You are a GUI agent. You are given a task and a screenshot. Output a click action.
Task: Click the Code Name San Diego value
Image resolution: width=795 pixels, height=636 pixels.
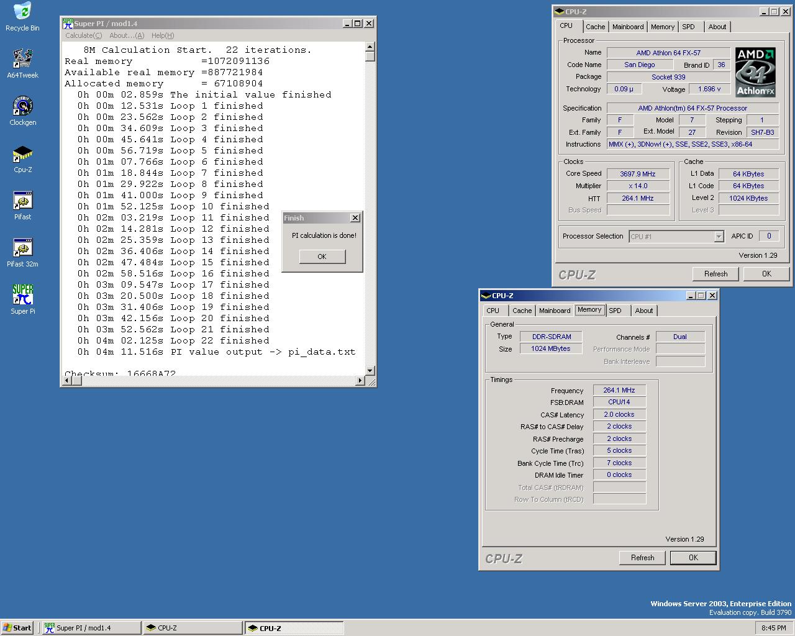click(x=640, y=65)
